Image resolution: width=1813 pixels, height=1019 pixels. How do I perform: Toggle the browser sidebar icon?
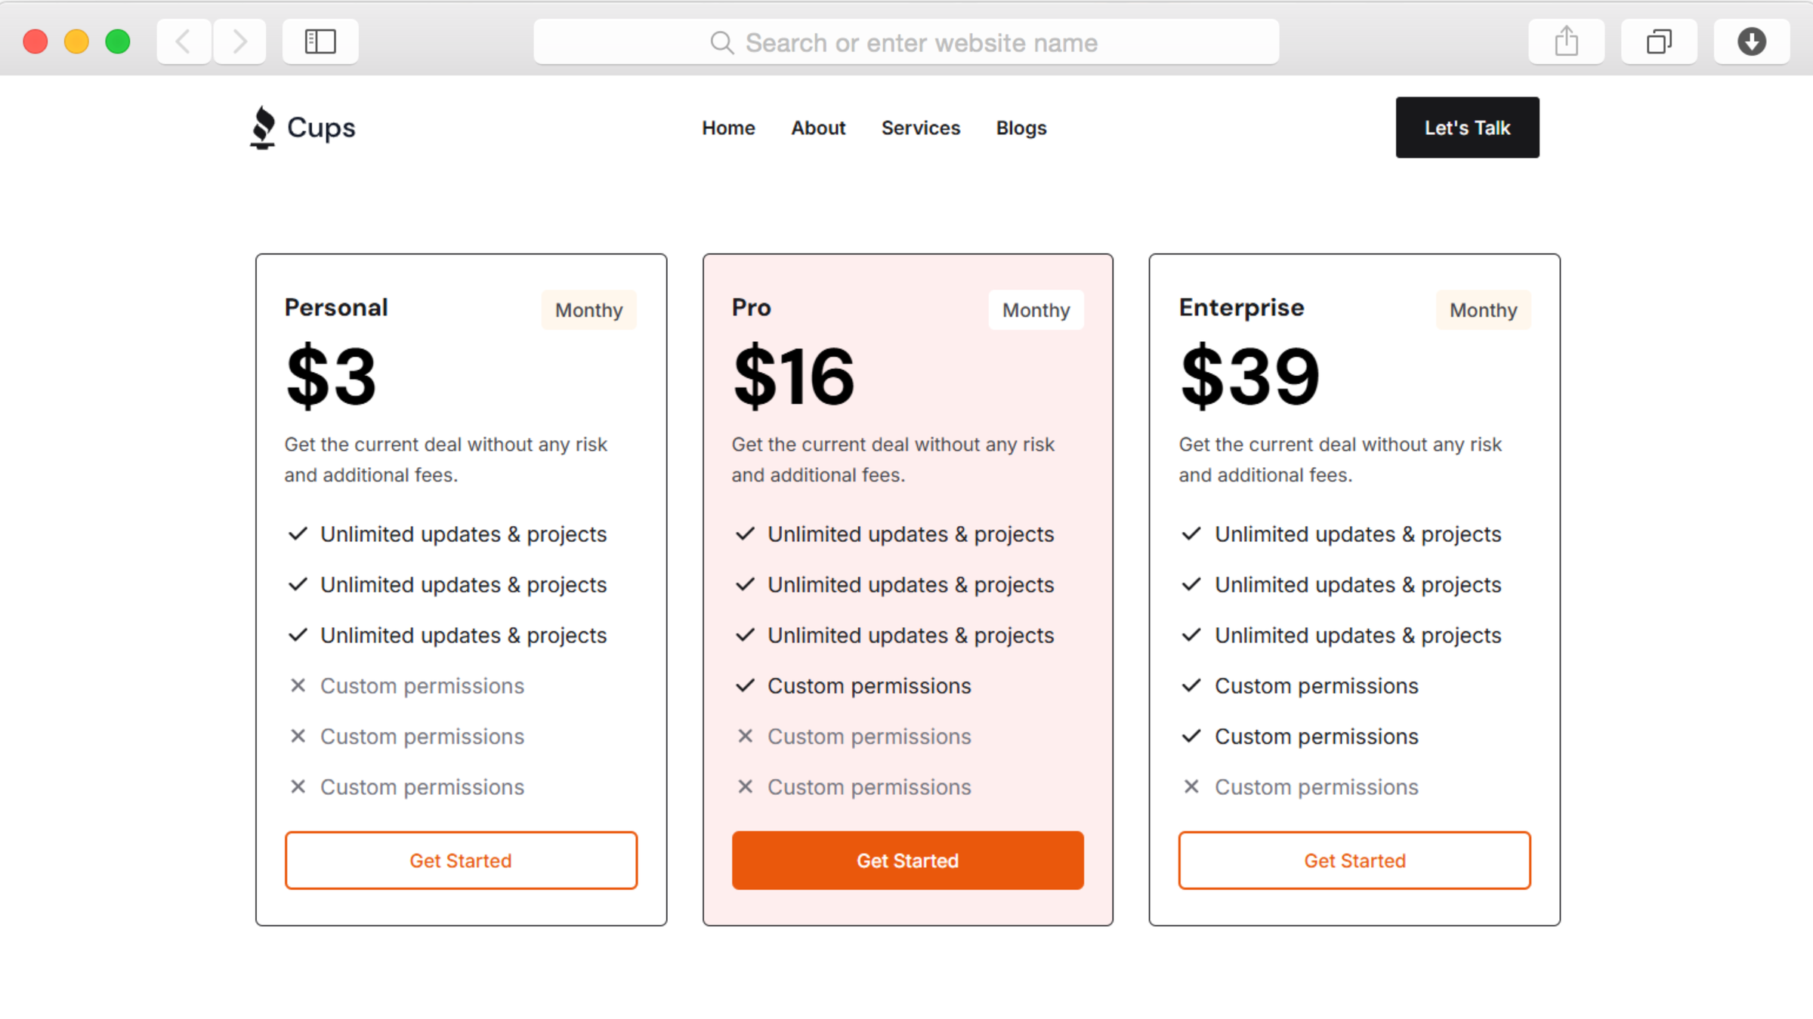(320, 42)
